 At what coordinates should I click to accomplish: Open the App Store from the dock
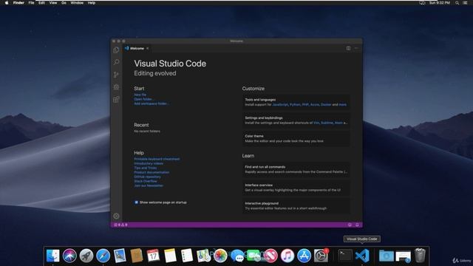(x=304, y=256)
